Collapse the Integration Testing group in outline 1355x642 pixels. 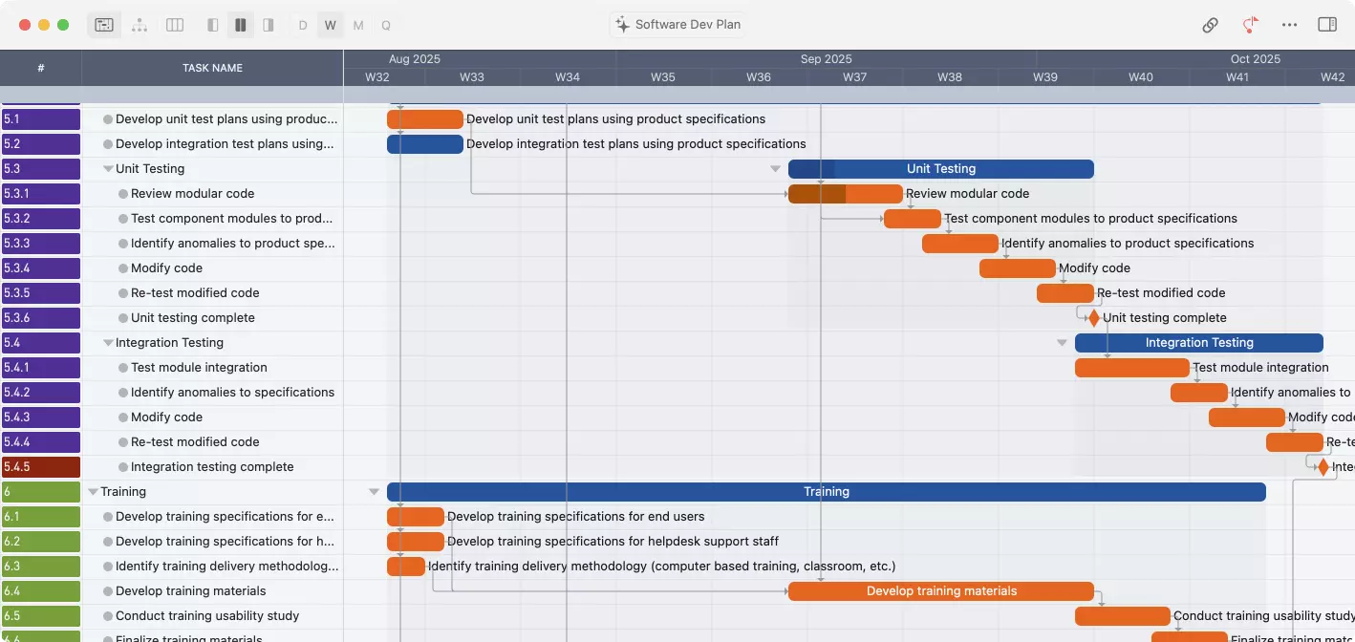click(108, 343)
